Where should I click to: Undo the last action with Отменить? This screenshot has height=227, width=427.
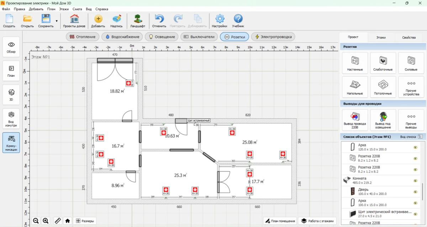(x=159, y=21)
